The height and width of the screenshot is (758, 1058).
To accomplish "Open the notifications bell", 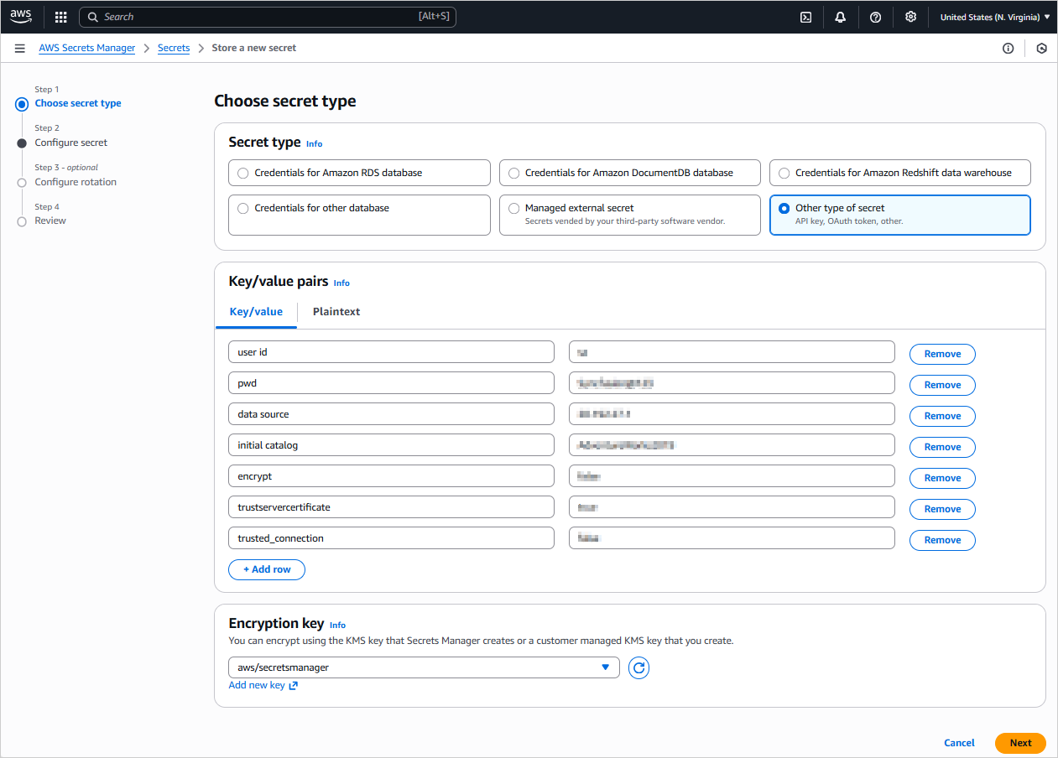I will tap(840, 17).
